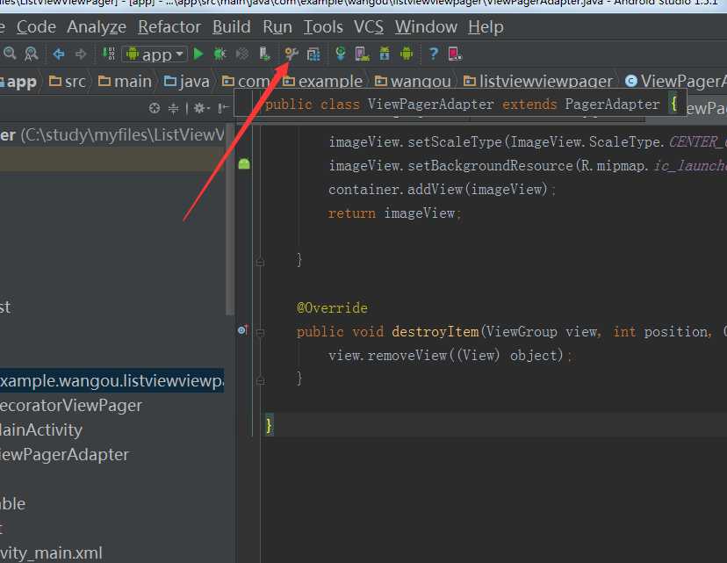Toggle fold marker at destroyItem closing brace

[x=260, y=380]
